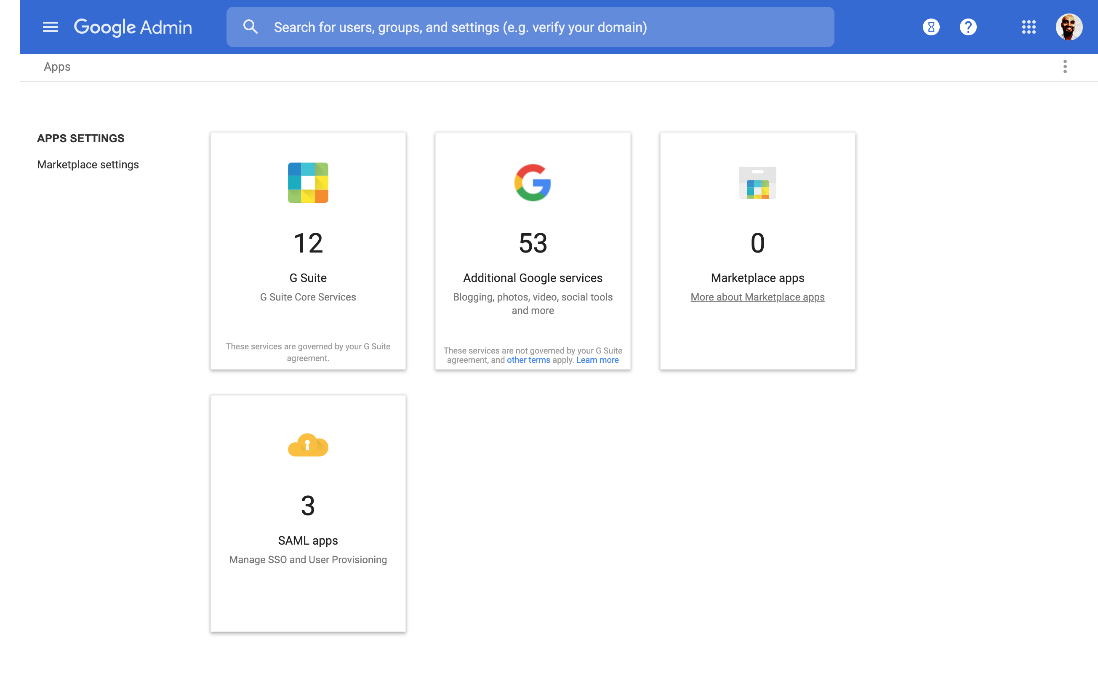Click the 0 count on Marketplace card

(757, 243)
